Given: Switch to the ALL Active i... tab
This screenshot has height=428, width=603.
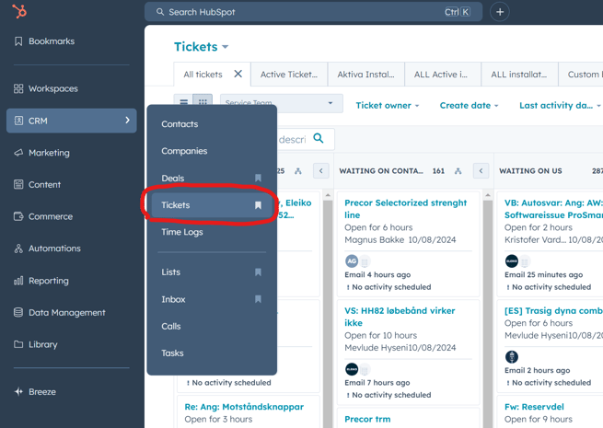Looking at the screenshot, I should pos(441,75).
